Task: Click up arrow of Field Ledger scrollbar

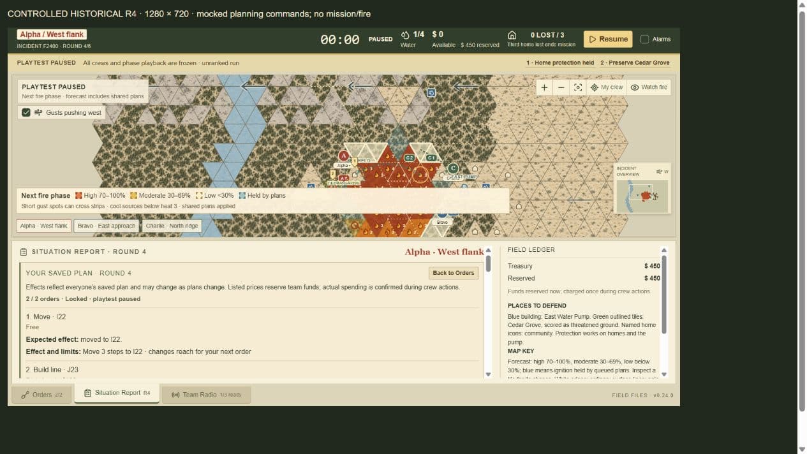Action: tap(664, 250)
